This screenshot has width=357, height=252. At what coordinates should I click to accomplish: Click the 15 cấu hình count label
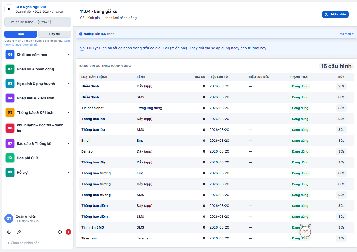click(336, 66)
